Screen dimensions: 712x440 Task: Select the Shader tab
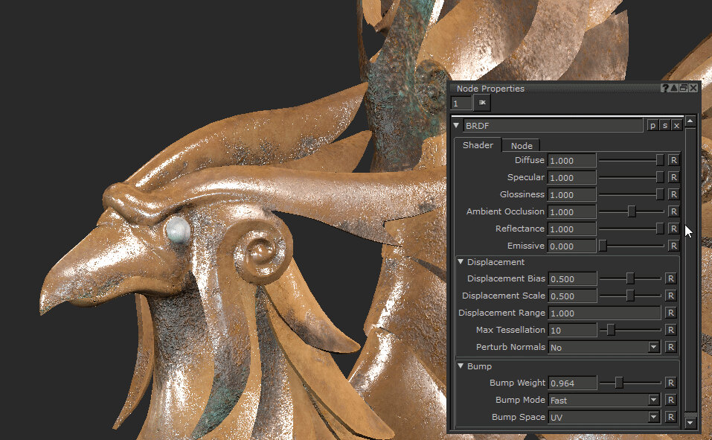tap(478, 145)
